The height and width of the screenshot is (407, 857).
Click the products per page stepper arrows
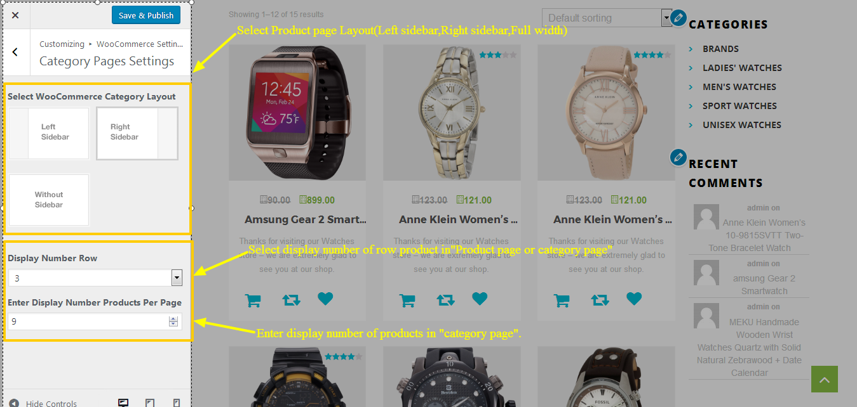click(x=173, y=321)
